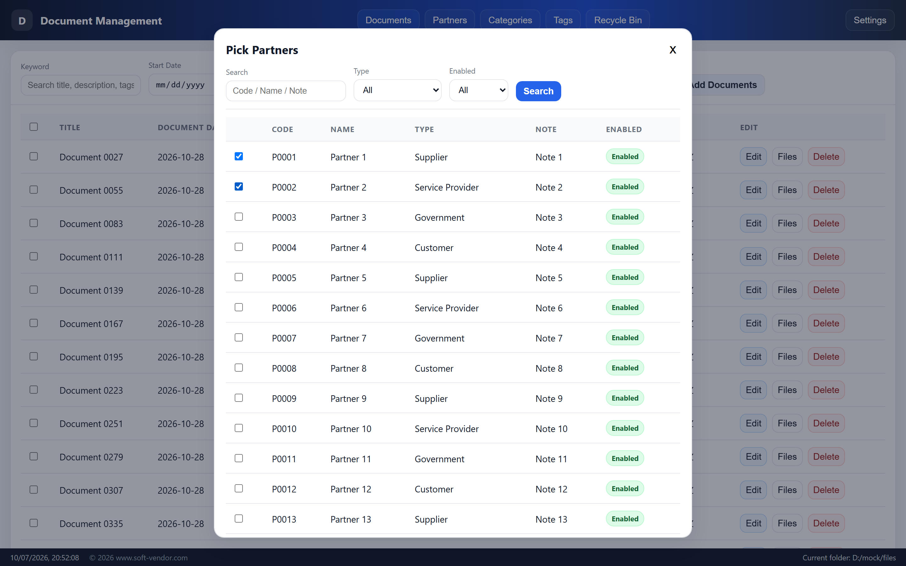Open the Documents tab
Screen dimensions: 906x566
(x=388, y=20)
